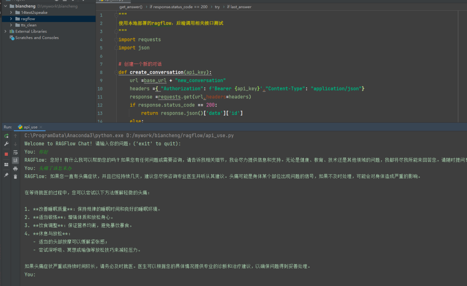Screen dimensions: 467x286
Task: Toggle scroll to end of console
Action: click(16, 160)
